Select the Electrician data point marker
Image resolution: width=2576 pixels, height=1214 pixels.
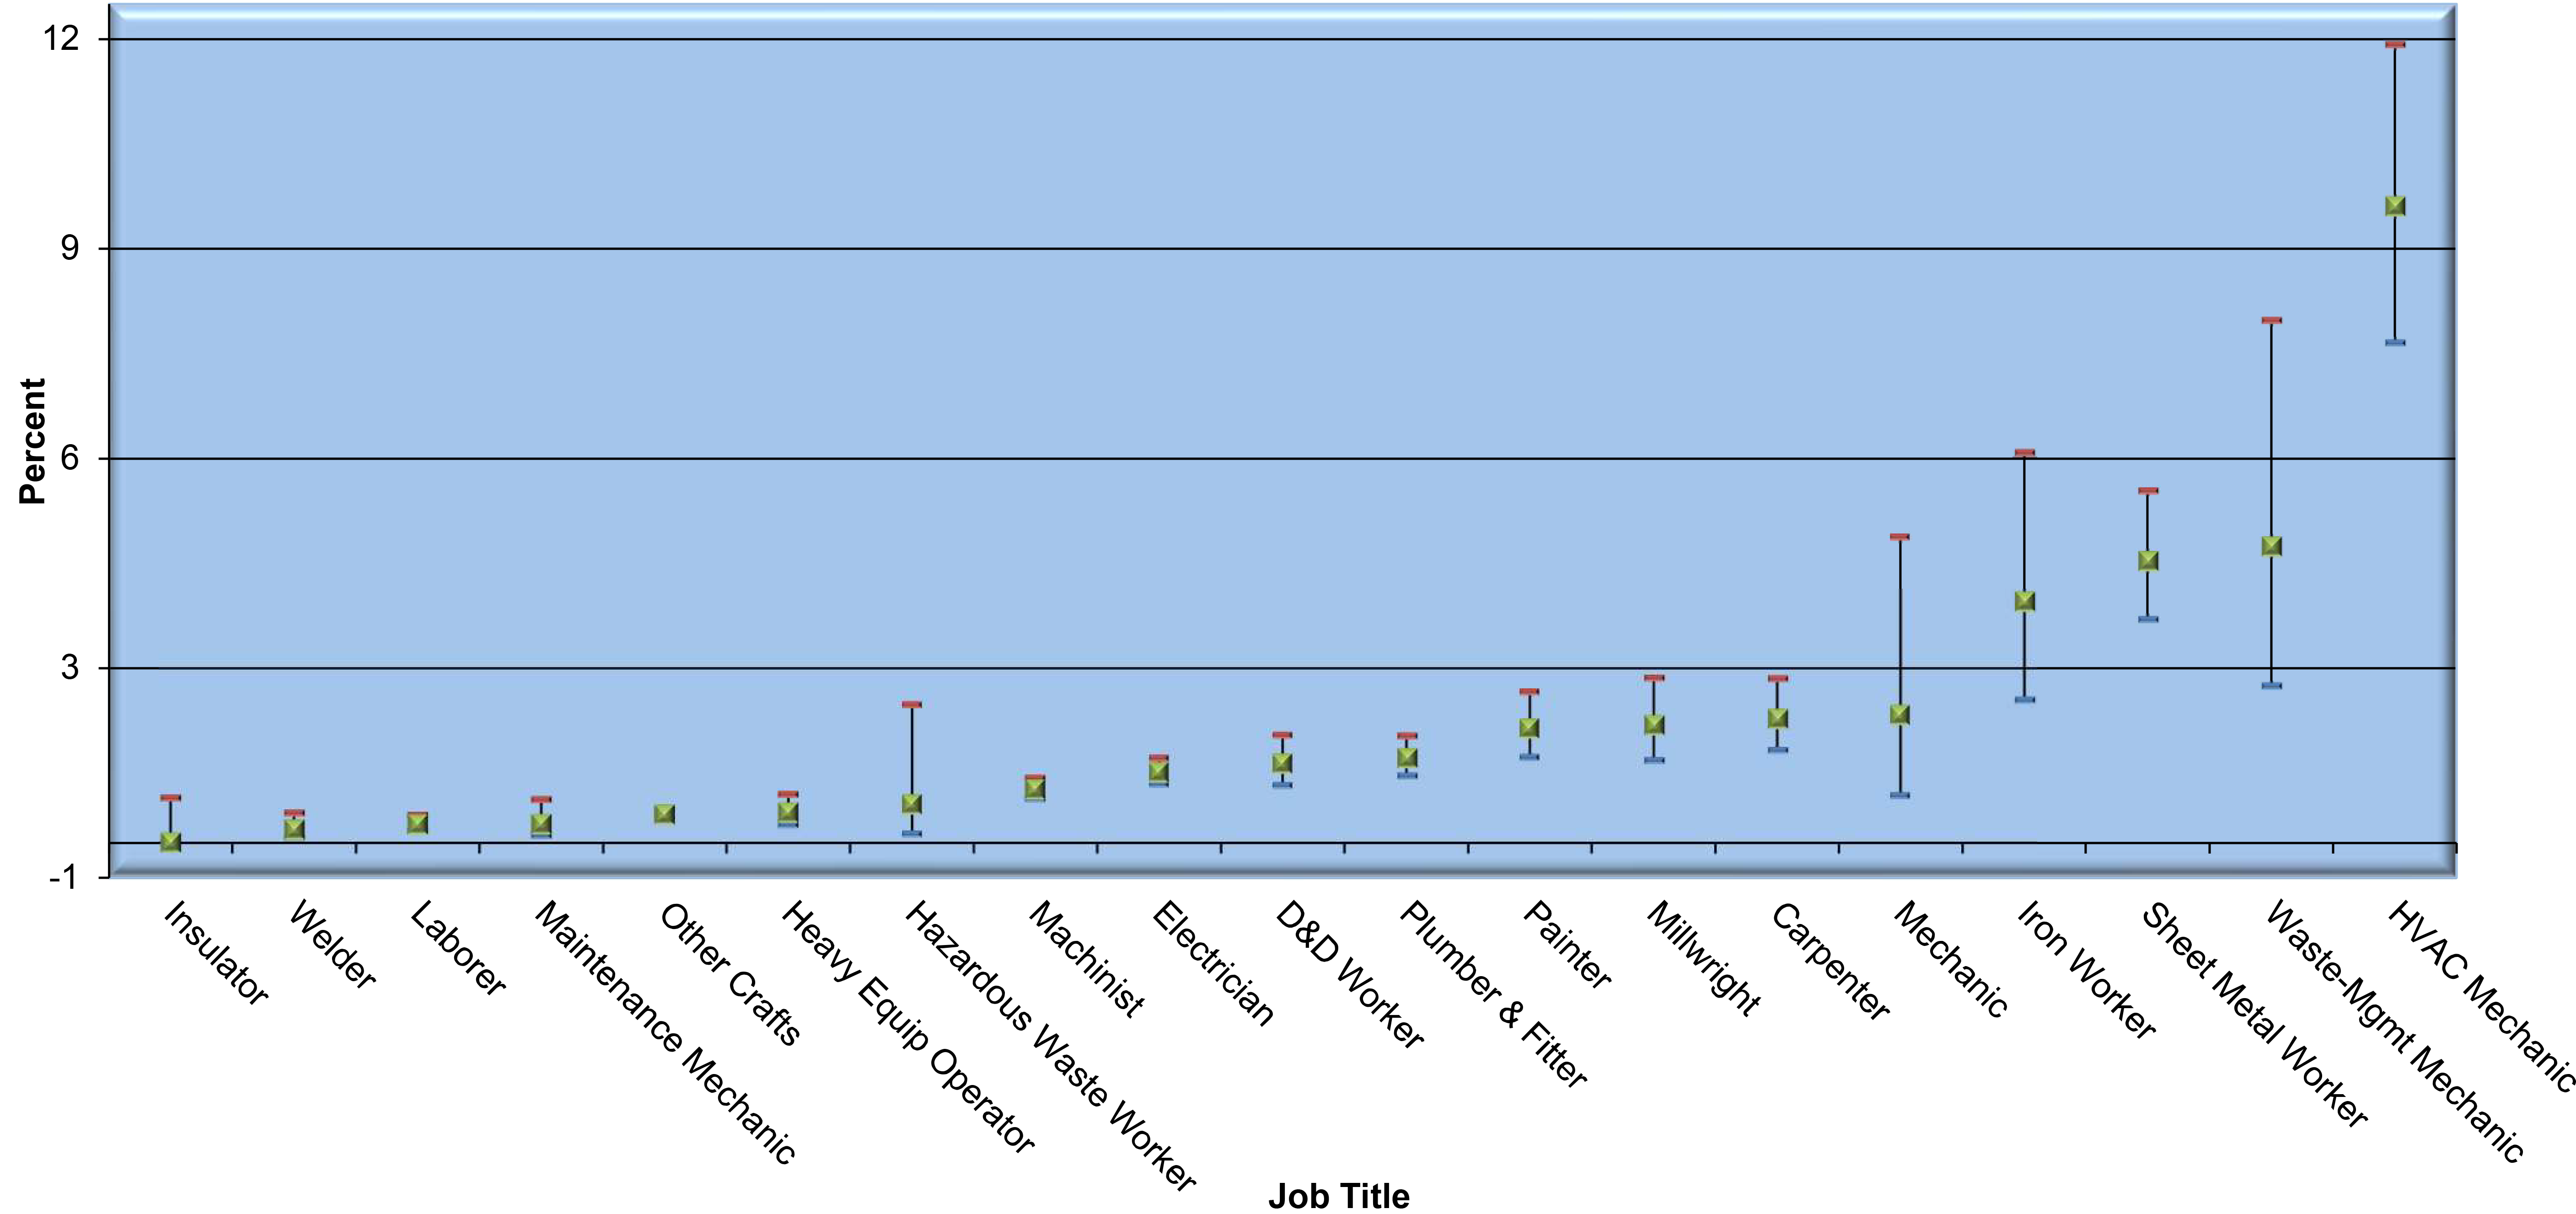[x=1158, y=771]
